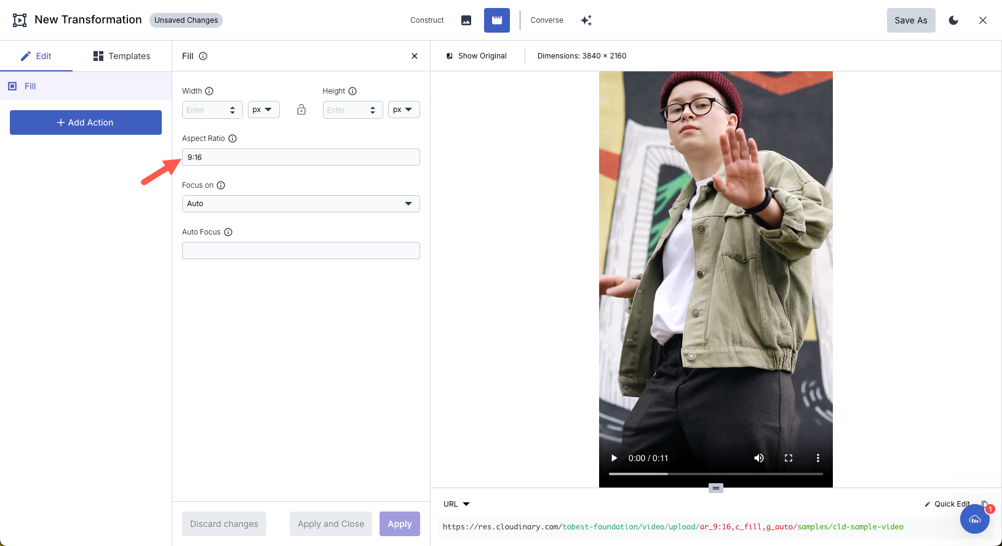Click the Unsaved Changes badge
Image resolution: width=1002 pixels, height=546 pixels.
click(x=186, y=20)
